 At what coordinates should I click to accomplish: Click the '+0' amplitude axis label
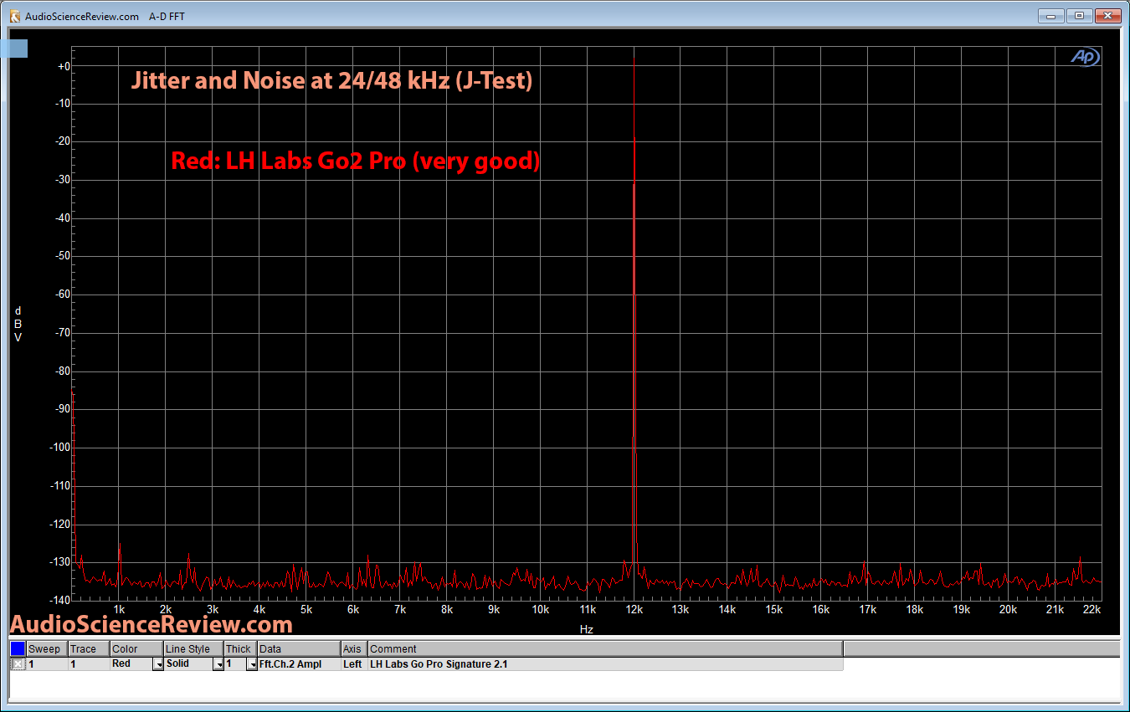click(x=64, y=65)
